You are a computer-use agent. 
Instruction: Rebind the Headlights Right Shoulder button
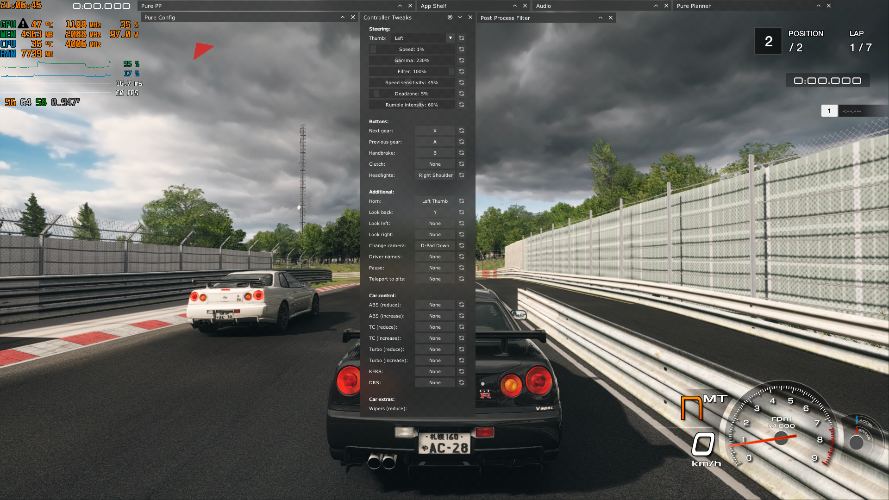(x=435, y=175)
